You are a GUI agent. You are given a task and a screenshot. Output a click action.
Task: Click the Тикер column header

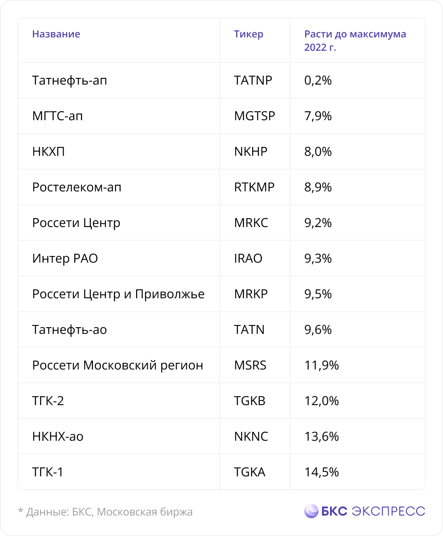[x=249, y=34]
